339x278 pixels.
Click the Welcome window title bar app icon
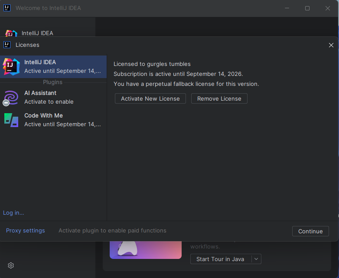click(7, 8)
